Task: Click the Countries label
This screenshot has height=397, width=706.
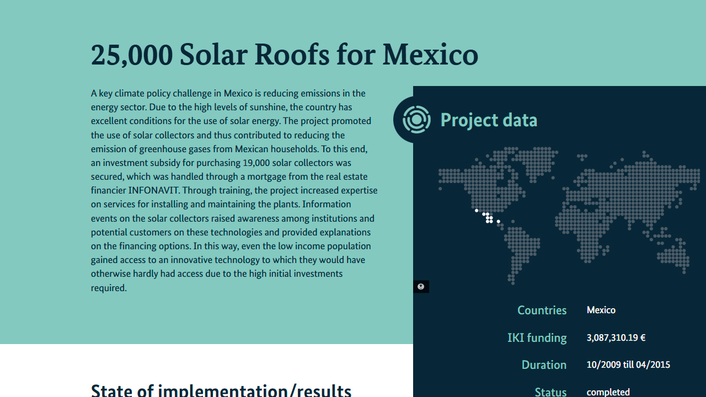Action: tap(542, 310)
